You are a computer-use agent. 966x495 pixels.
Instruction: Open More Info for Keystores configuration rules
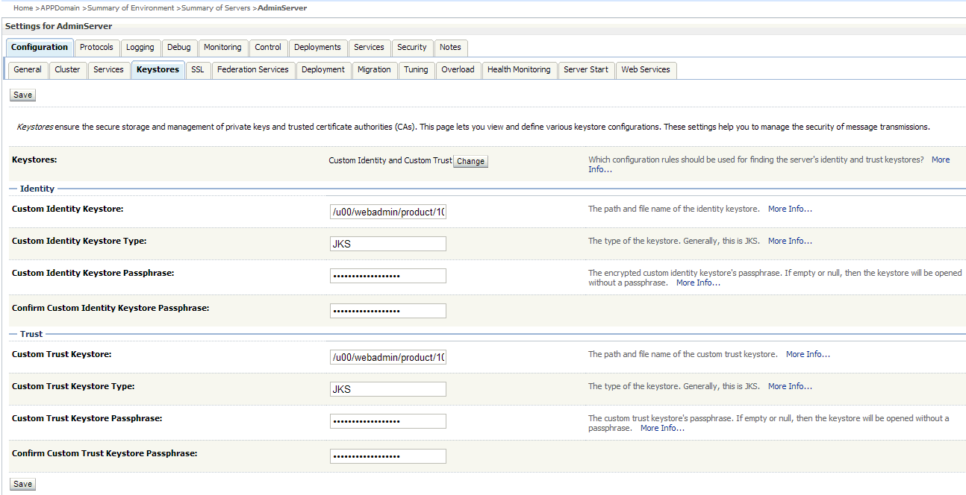pos(941,160)
